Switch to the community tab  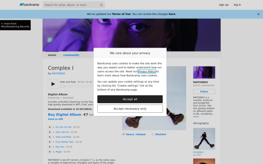tap(71, 55)
